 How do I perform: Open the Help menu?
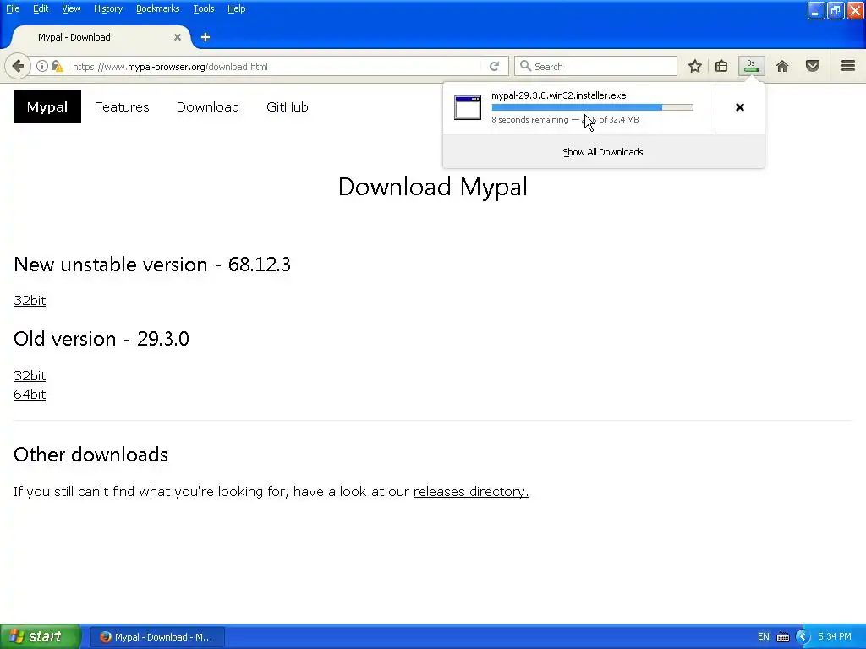click(x=237, y=8)
